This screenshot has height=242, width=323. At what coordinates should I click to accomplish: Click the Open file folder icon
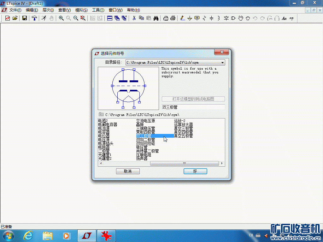[15, 18]
